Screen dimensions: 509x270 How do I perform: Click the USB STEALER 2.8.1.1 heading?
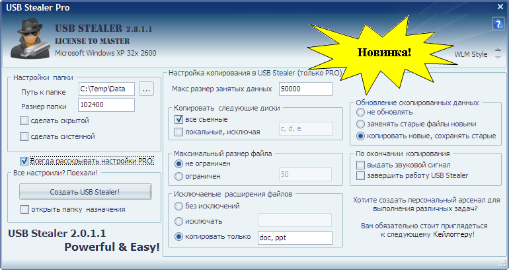[104, 28]
